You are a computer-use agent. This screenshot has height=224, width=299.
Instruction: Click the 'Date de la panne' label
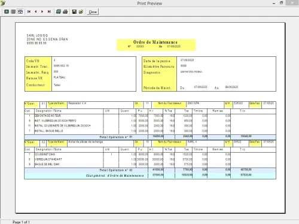coord(157,61)
